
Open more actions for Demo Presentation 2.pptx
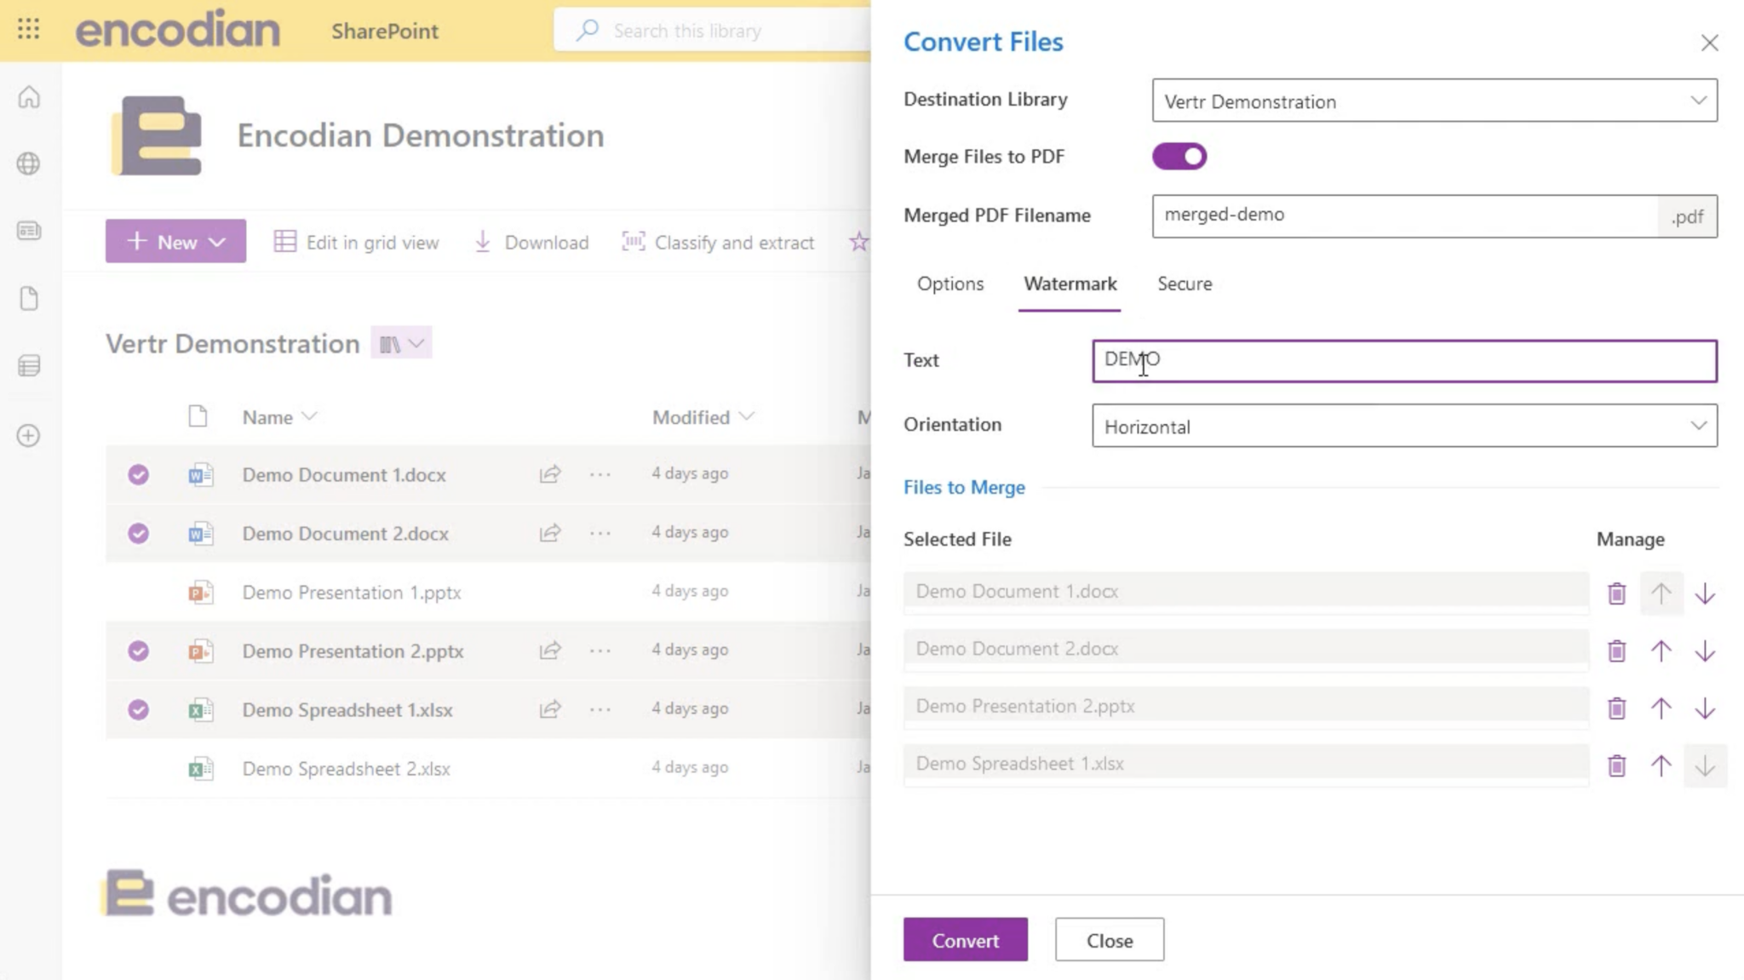(x=600, y=650)
